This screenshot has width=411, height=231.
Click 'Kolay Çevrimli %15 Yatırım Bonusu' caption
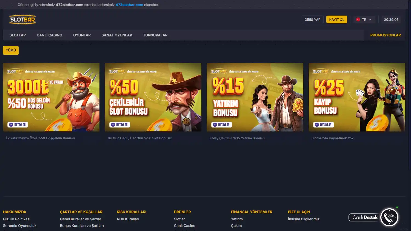point(237,138)
